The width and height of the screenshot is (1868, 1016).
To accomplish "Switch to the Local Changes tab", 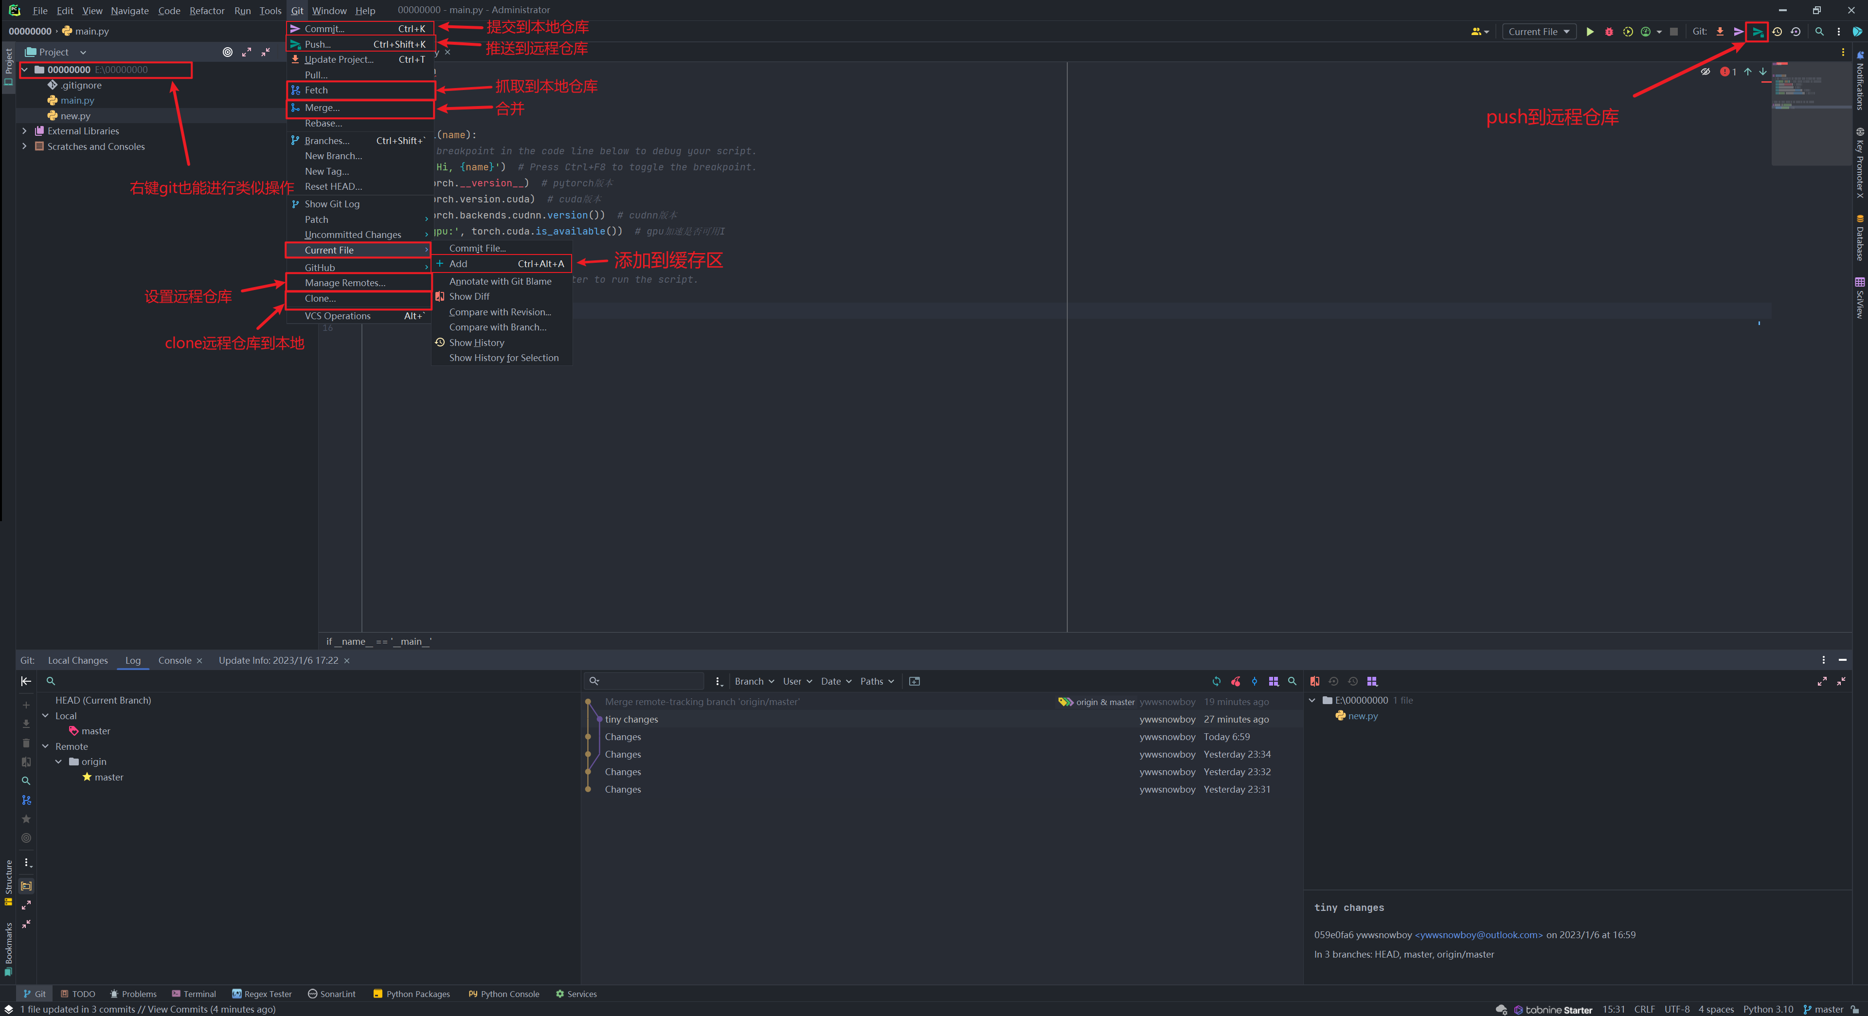I will [78, 661].
